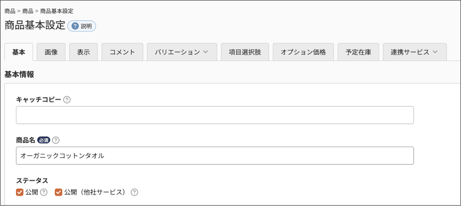Click into the キャッチコピー text field
The image size is (461, 206).
[x=215, y=115]
